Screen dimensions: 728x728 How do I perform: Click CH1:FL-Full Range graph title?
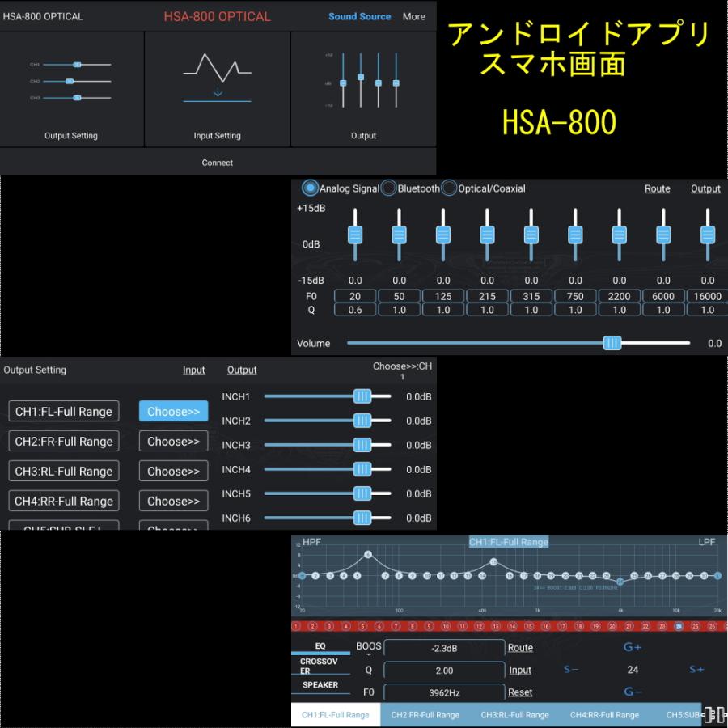click(509, 542)
